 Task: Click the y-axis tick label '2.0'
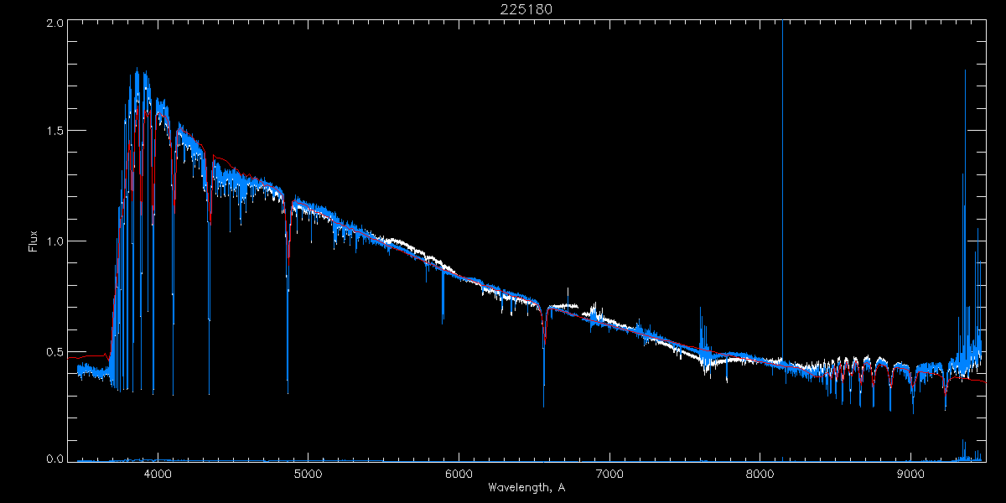54,24
